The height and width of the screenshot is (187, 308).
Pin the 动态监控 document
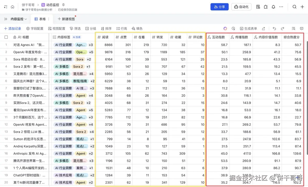(63, 4)
